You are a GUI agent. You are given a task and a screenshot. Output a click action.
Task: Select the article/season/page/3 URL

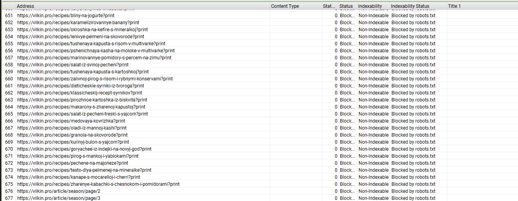point(59,198)
